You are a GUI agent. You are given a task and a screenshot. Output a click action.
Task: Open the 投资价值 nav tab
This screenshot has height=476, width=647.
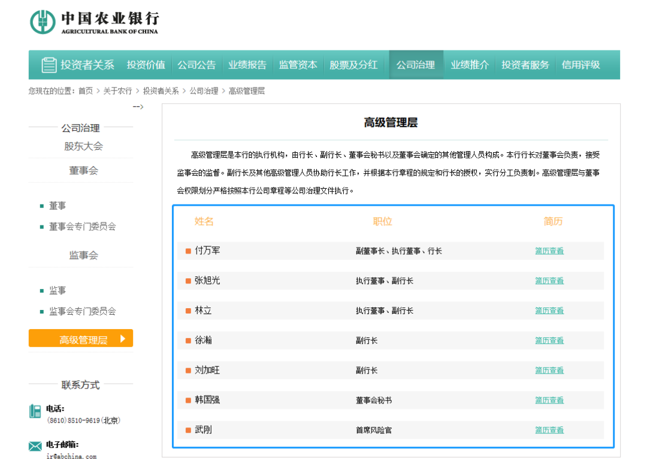[146, 65]
